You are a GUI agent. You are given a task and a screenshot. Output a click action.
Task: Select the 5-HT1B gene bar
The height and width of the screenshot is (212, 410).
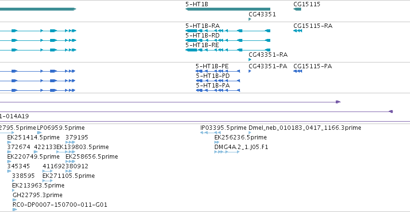(x=228, y=9)
